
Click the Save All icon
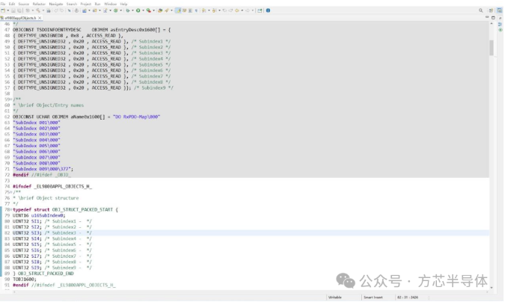tap(19, 10)
